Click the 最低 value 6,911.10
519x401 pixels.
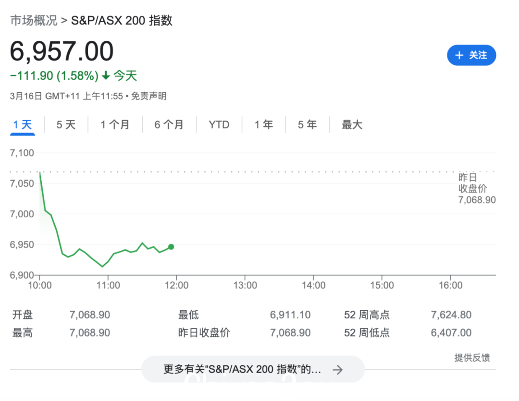[x=290, y=314]
